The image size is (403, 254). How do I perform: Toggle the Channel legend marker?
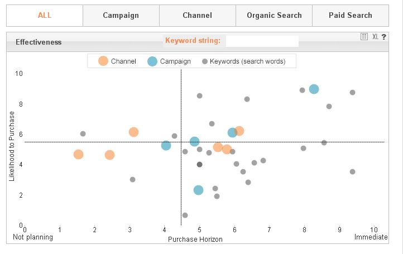103,61
